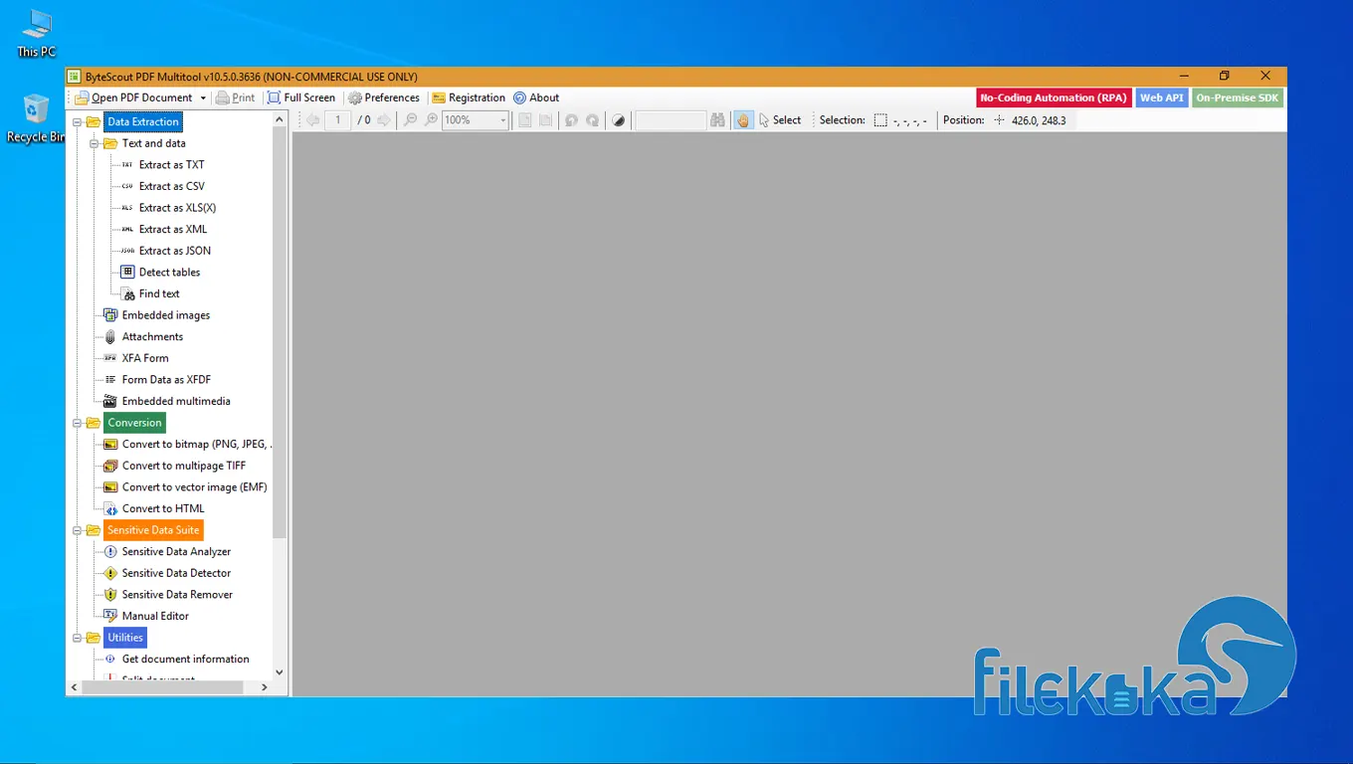Click the Sensitive Data Remover icon
This screenshot has width=1353, height=764.
tap(110, 595)
